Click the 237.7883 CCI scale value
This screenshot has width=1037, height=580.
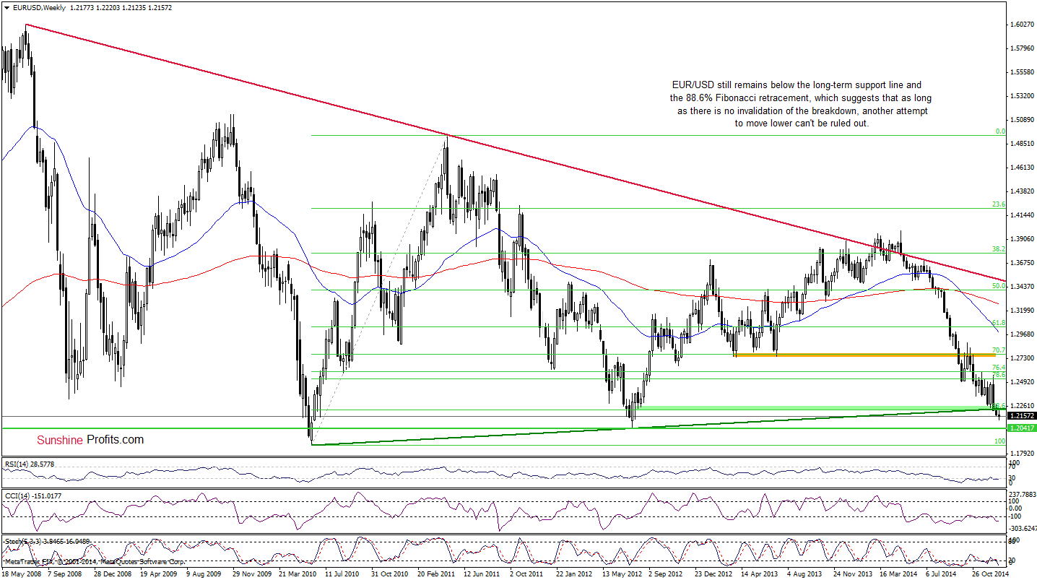tap(1022, 494)
